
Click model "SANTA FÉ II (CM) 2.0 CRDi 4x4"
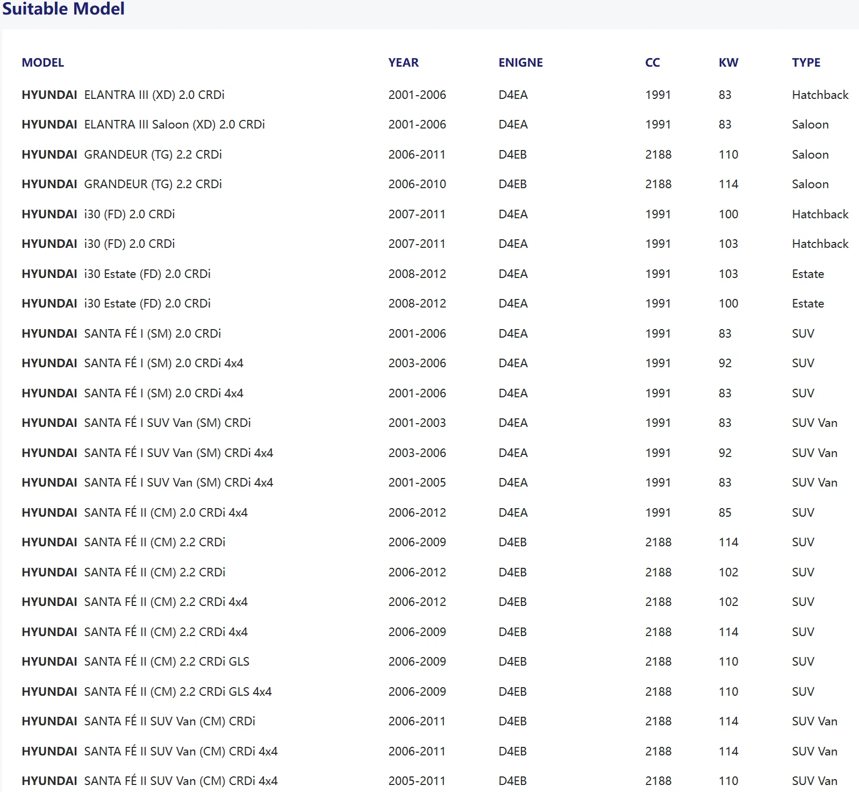tap(166, 513)
